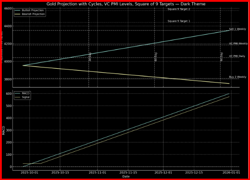Click the 3800 price axis tick
This screenshot has height=180, width=250.
click(x=8, y=79)
